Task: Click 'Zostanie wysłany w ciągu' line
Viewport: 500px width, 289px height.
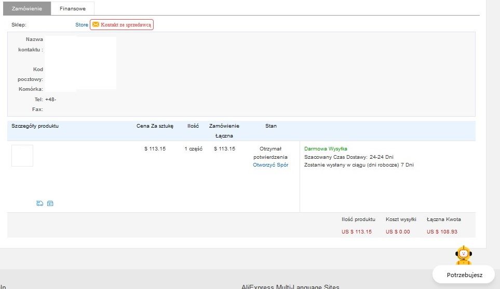Action: click(359, 164)
